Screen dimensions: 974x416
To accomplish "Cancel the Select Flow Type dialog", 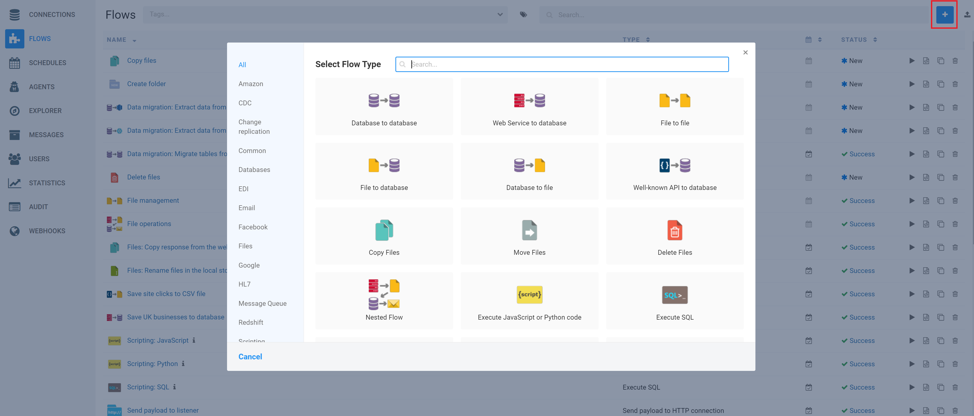I will coord(250,357).
